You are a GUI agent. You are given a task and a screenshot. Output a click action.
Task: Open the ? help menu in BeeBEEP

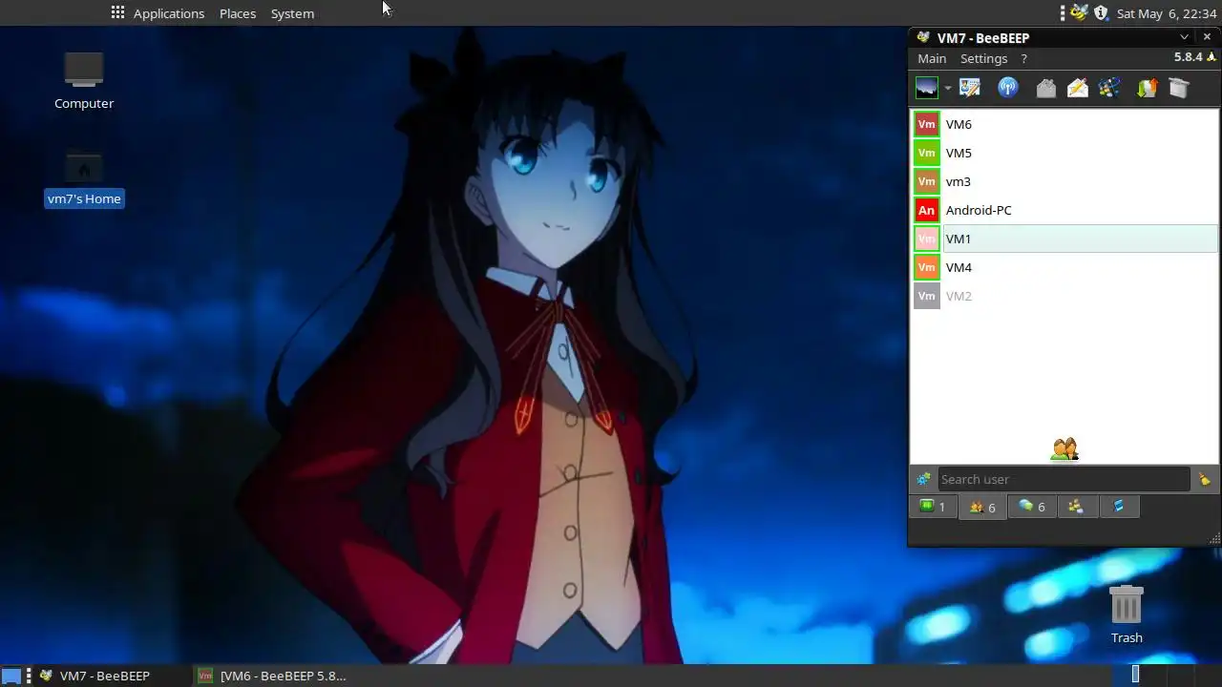[1023, 58]
